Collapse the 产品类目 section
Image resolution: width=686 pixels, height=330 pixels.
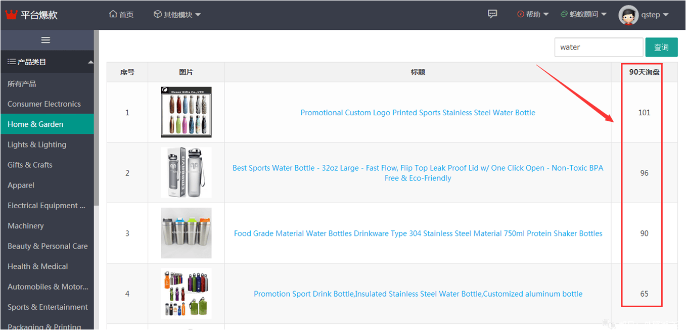(x=90, y=62)
